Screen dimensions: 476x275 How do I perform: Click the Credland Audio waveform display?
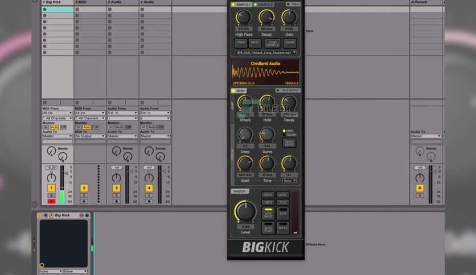pyautogui.click(x=265, y=72)
